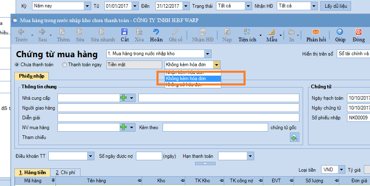Switch to the Chi phí tab
Image resolution: width=370 pixels, height=186 pixels.
67,173
